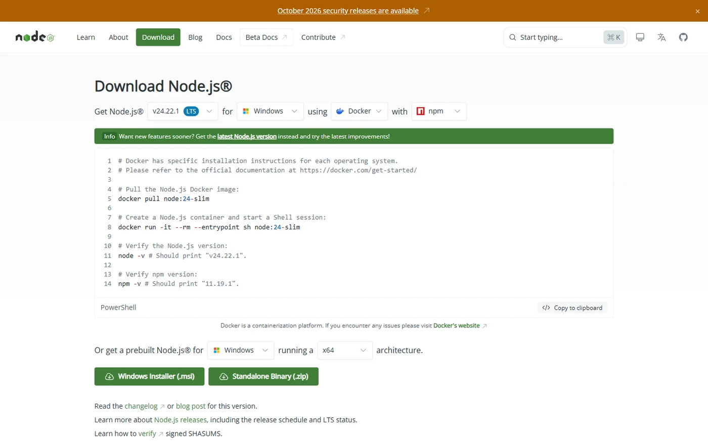Open the Docs nav item

click(x=224, y=37)
